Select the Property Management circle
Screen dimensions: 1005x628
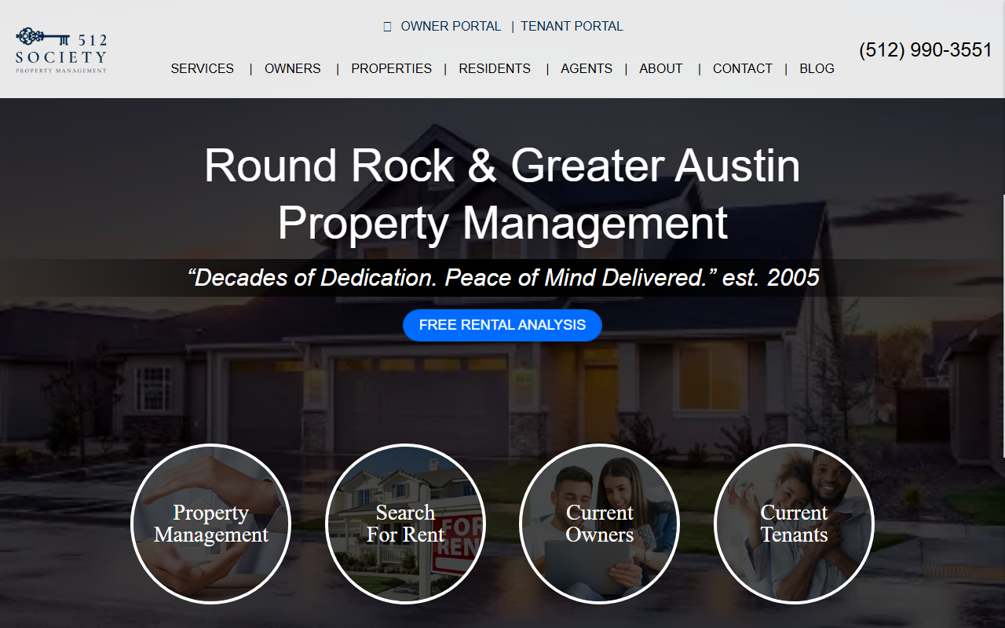pyautogui.click(x=211, y=524)
